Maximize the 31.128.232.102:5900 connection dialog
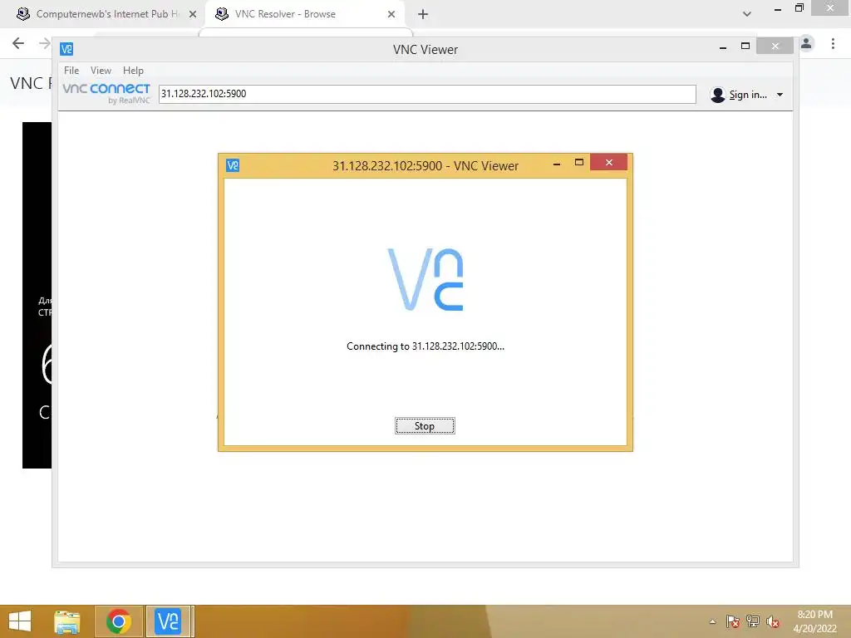 579,162
